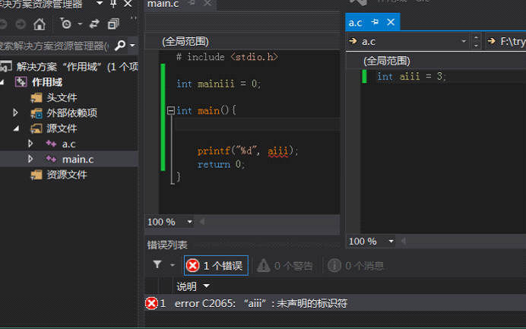Select main.c in the solution tree
The height and width of the screenshot is (329, 526).
78,160
